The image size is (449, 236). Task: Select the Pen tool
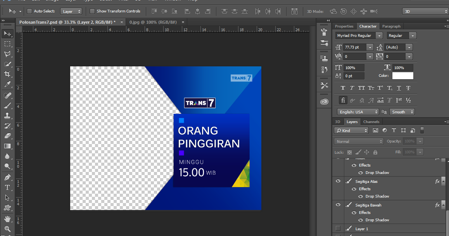7,177
